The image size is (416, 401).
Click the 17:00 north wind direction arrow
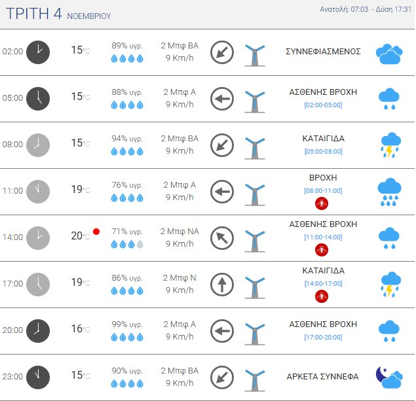(222, 284)
